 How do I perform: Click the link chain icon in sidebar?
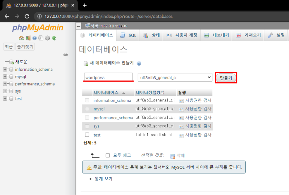click(x=65, y=55)
